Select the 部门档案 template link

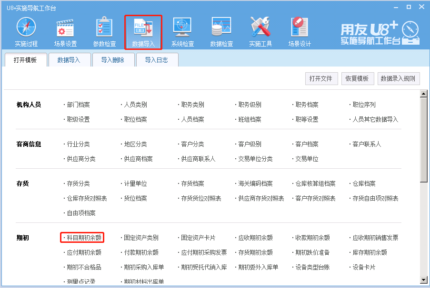click(78, 105)
